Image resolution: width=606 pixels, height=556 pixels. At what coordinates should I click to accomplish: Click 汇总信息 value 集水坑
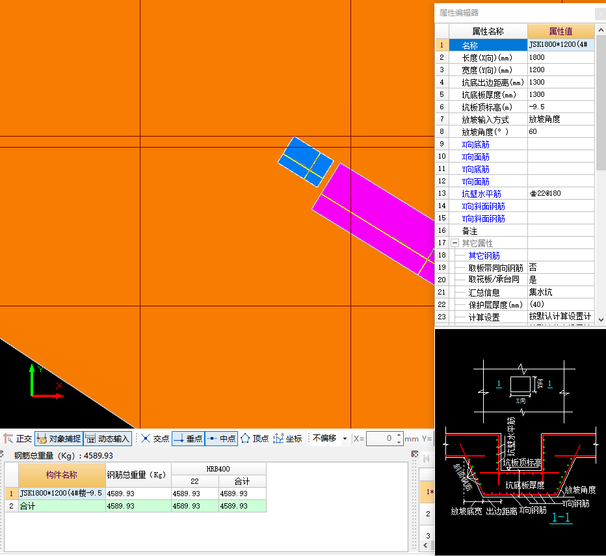pos(560,292)
